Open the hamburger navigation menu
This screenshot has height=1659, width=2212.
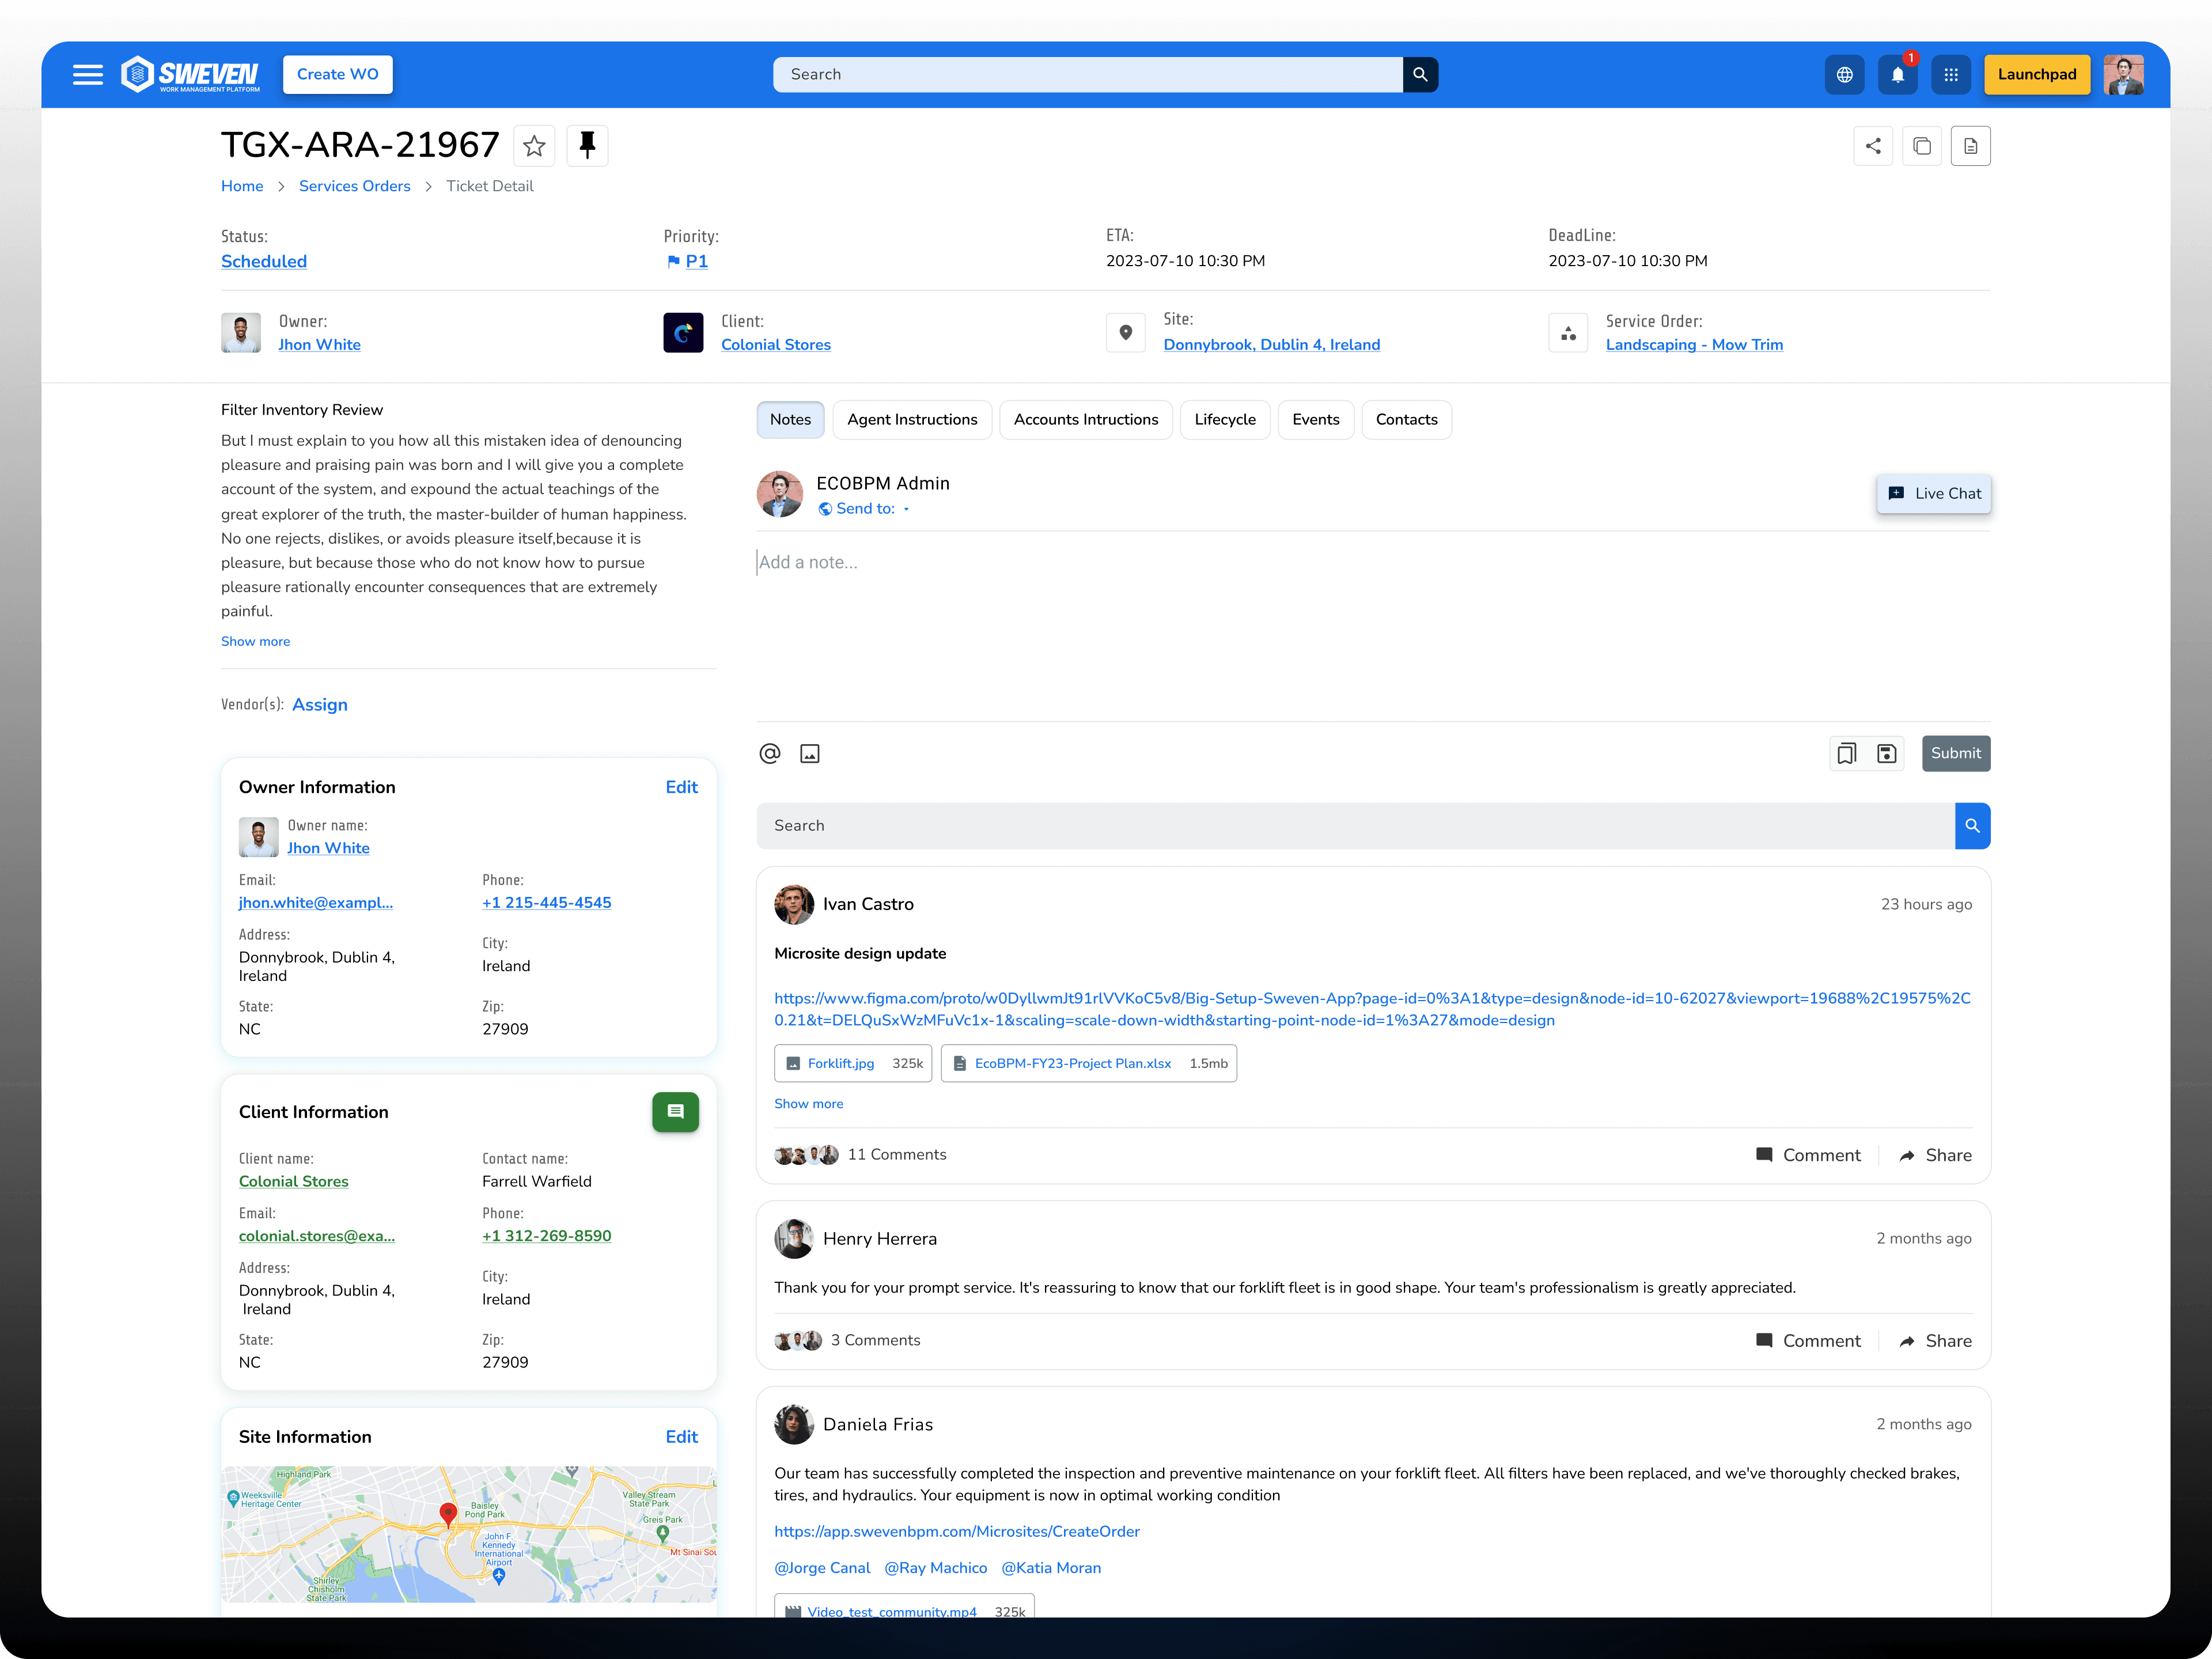pyautogui.click(x=88, y=75)
